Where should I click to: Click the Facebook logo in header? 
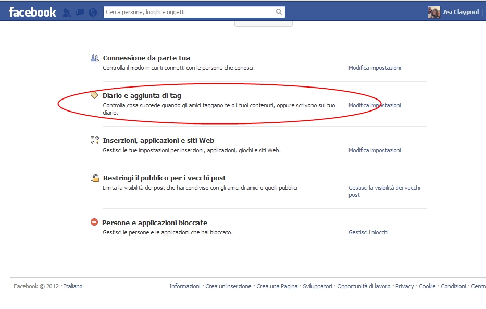click(x=32, y=12)
